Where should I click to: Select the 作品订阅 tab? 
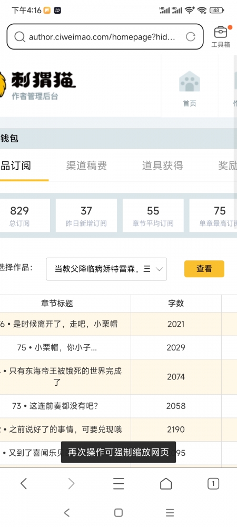[x=16, y=165]
